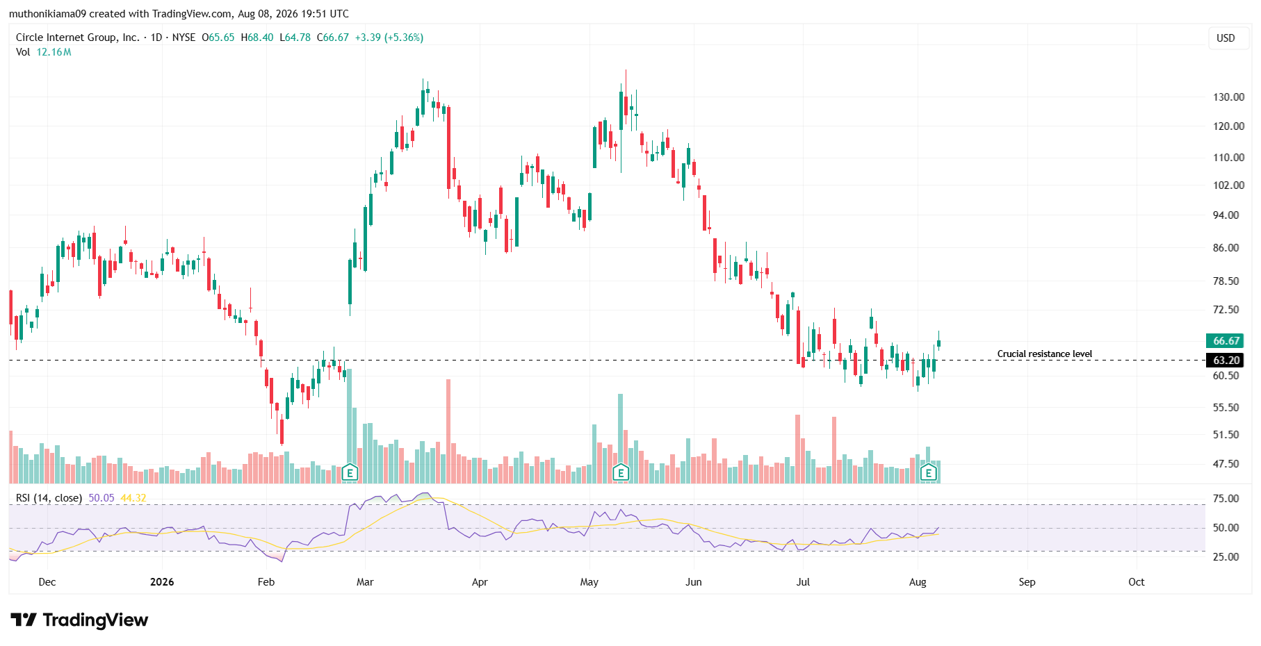
Task: Click the 'Oct' time axis label
Action: tap(1137, 582)
